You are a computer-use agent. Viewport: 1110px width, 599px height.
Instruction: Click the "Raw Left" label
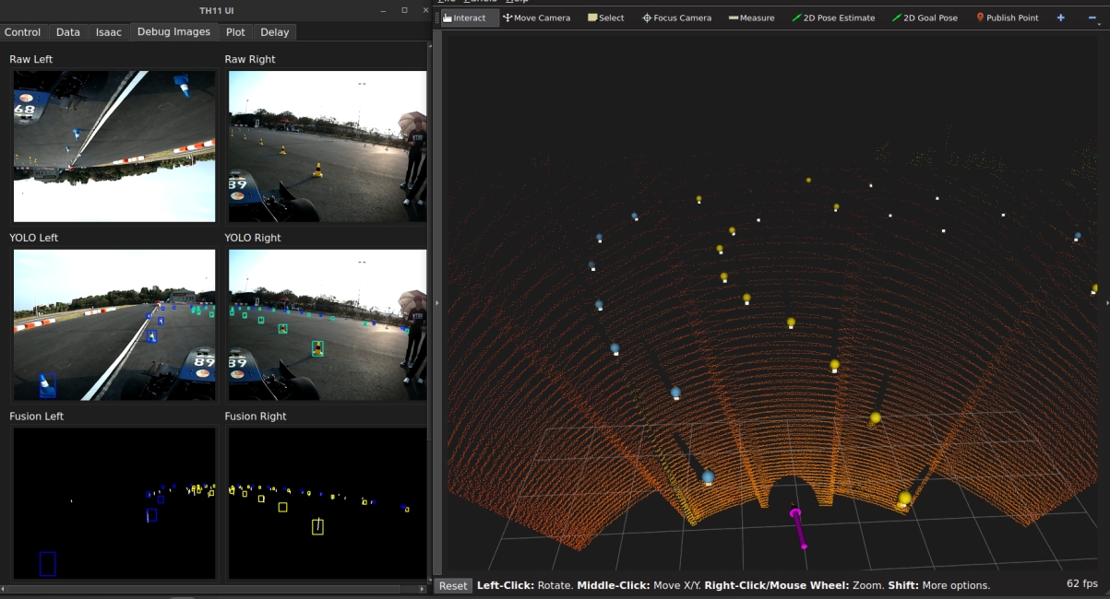31,59
